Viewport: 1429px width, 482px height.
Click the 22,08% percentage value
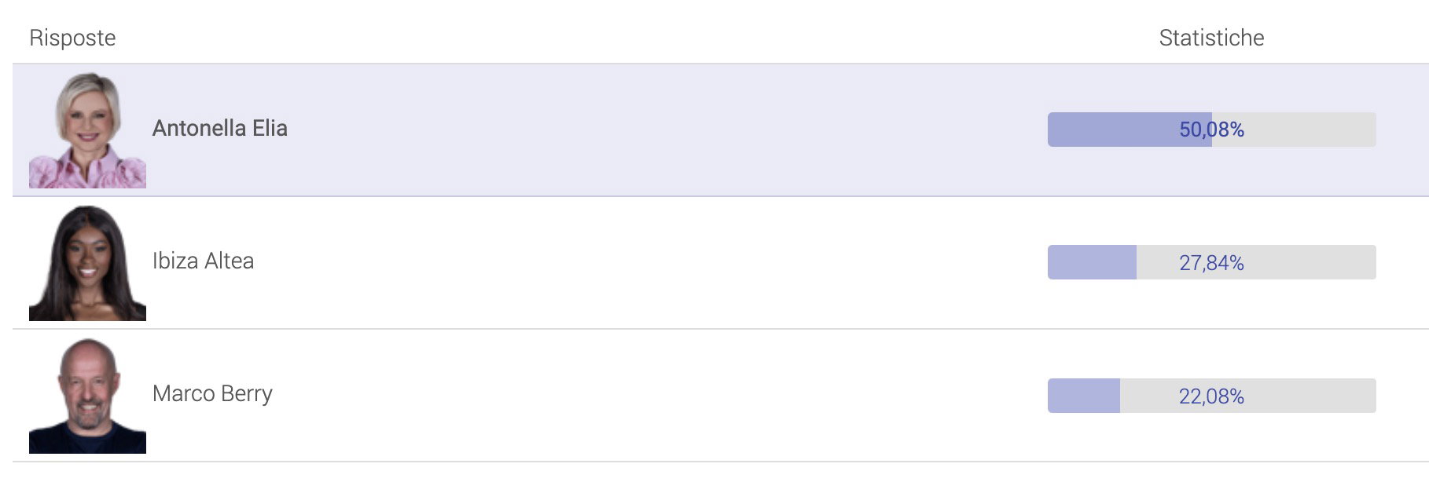[x=1211, y=396]
